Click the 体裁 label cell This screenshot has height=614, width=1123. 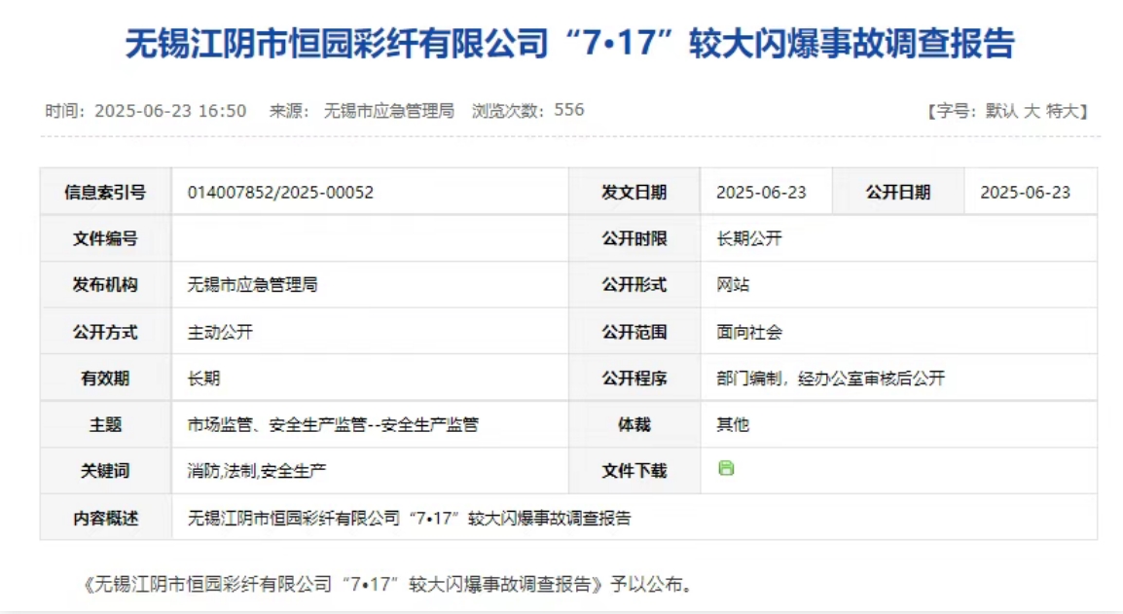pyautogui.click(x=634, y=425)
